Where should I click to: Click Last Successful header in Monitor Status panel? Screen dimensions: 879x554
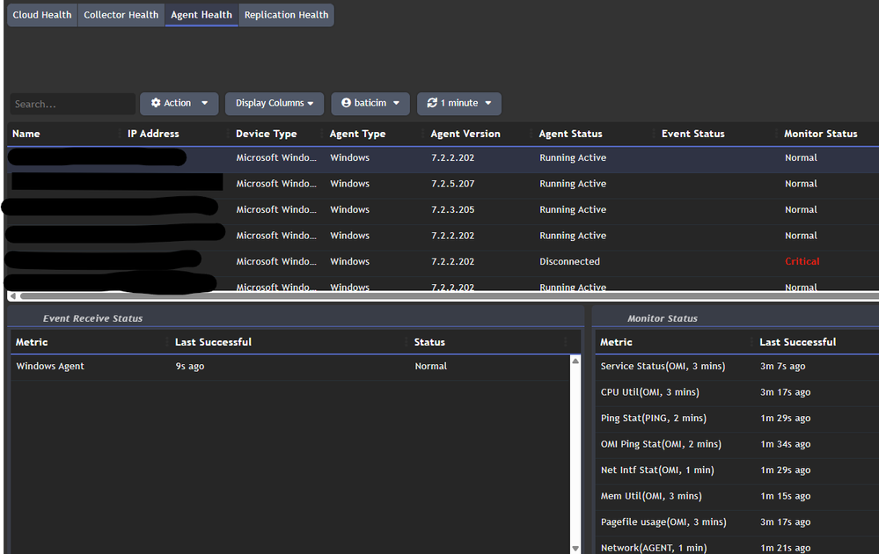click(798, 342)
